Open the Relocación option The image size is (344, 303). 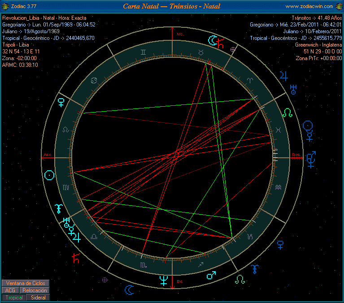click(x=35, y=290)
